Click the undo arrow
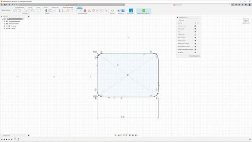 (x=12, y=5)
